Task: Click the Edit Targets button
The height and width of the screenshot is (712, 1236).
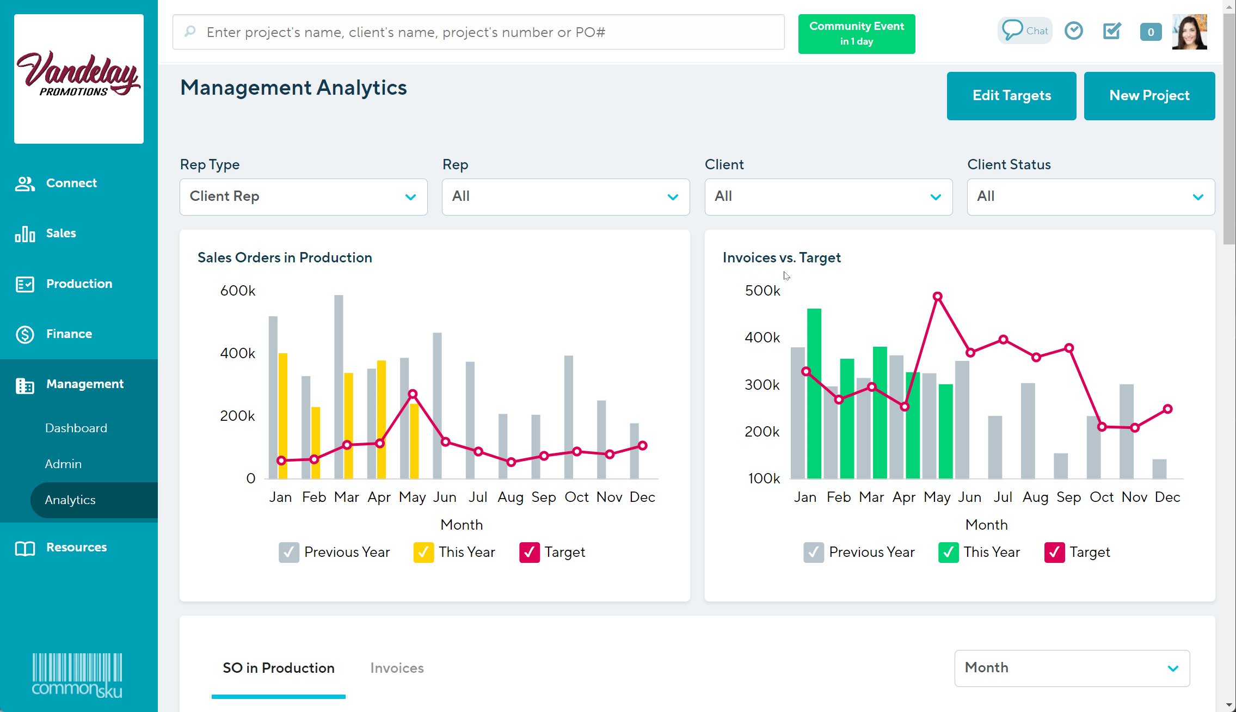Action: coord(1011,96)
